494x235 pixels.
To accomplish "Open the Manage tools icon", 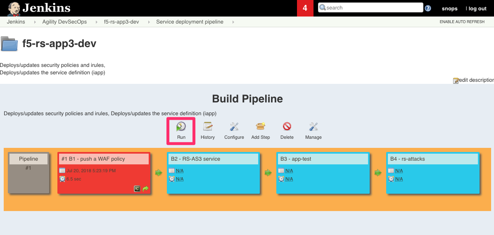I will coord(313,127).
